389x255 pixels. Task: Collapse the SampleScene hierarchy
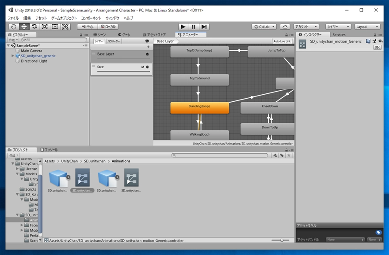[x=9, y=45]
